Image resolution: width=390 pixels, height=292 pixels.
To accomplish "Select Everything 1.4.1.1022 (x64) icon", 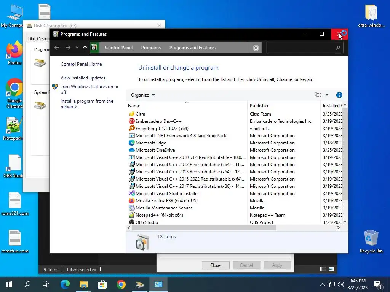I will click(x=131, y=128).
